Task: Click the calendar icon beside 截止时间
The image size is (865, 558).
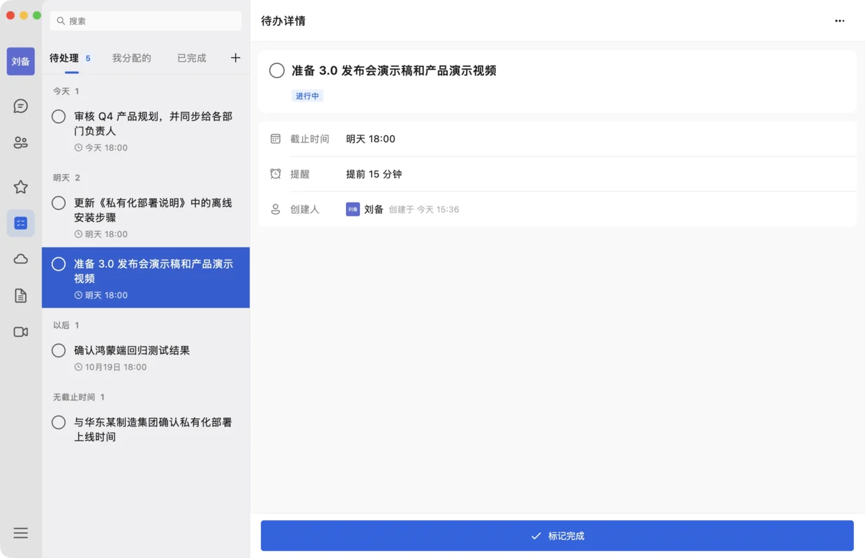Action: click(276, 139)
